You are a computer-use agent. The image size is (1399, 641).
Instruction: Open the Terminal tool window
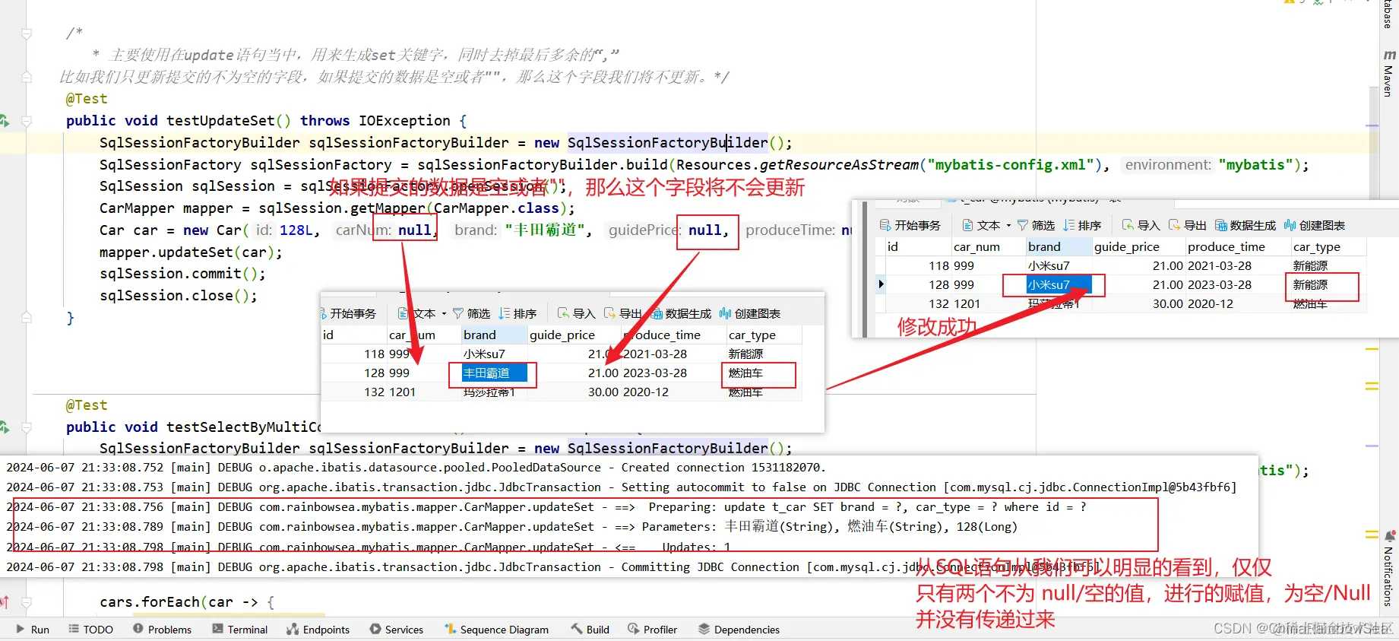(x=239, y=630)
